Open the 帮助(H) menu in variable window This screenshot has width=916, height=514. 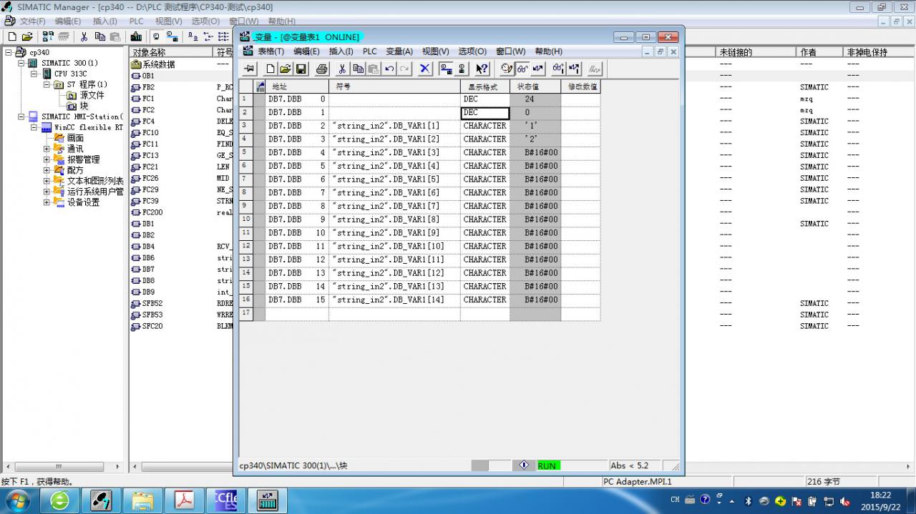click(x=548, y=51)
